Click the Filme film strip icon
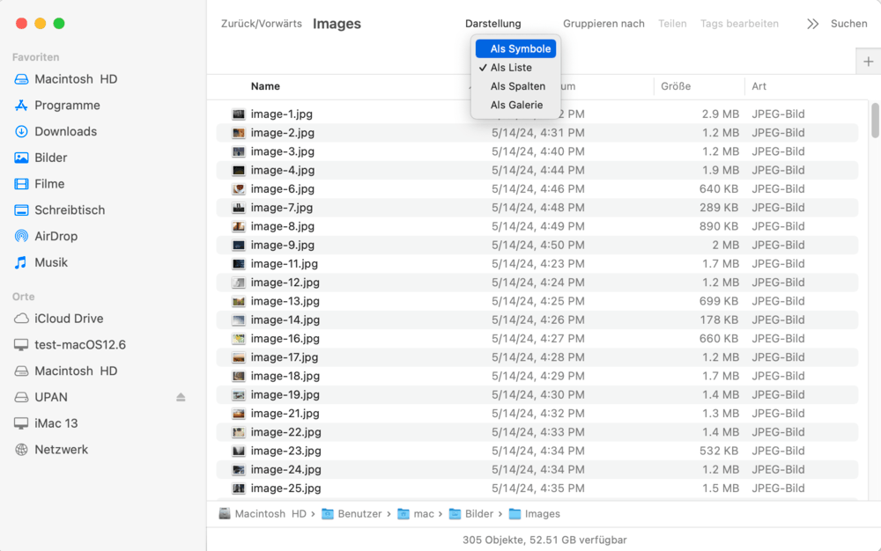The width and height of the screenshot is (881, 551). point(21,184)
